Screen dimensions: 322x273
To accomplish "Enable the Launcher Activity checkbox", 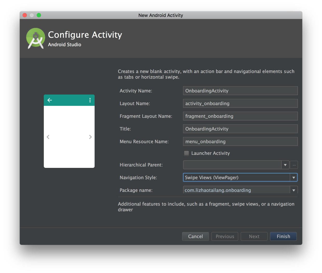I will (186, 153).
